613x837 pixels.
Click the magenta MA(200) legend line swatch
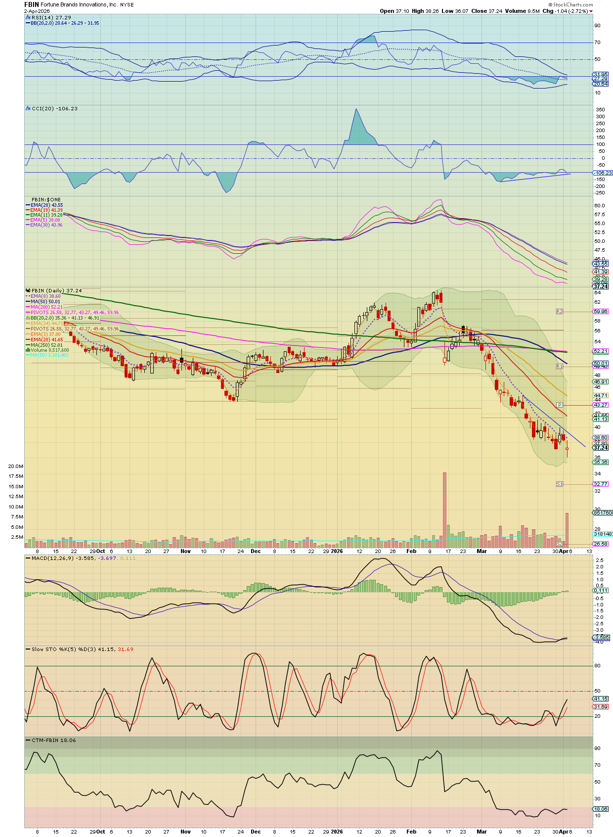pos(28,307)
